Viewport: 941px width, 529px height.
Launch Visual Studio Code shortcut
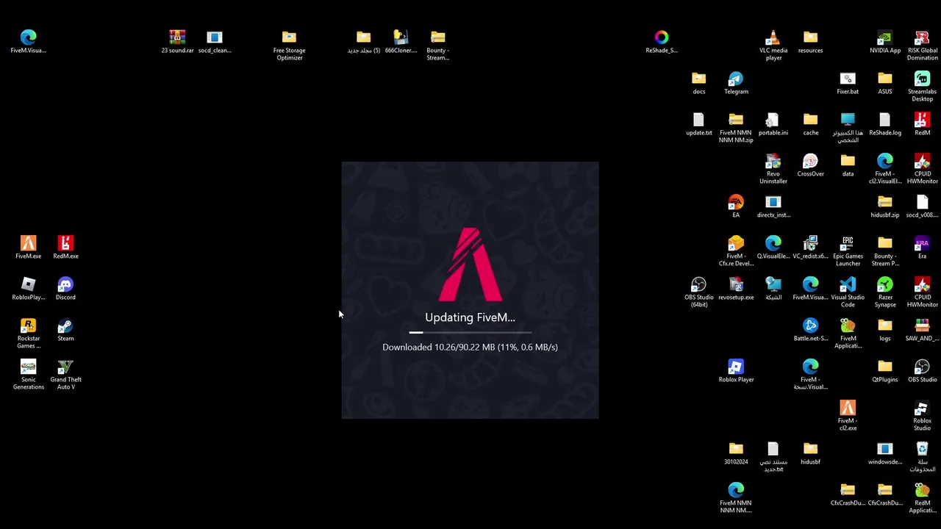(848, 292)
